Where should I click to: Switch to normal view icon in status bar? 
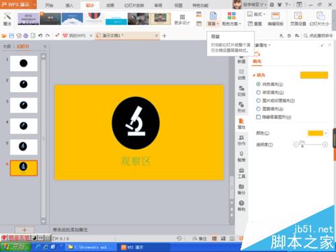tap(214, 239)
